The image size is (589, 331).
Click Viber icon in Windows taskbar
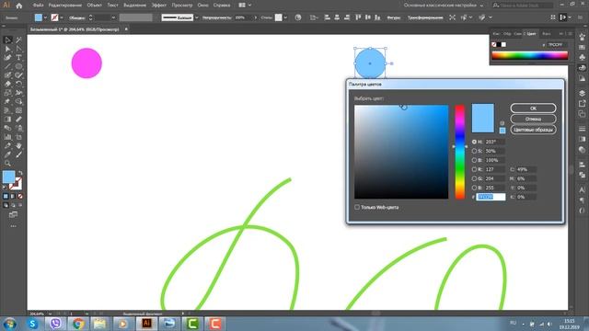(55, 324)
